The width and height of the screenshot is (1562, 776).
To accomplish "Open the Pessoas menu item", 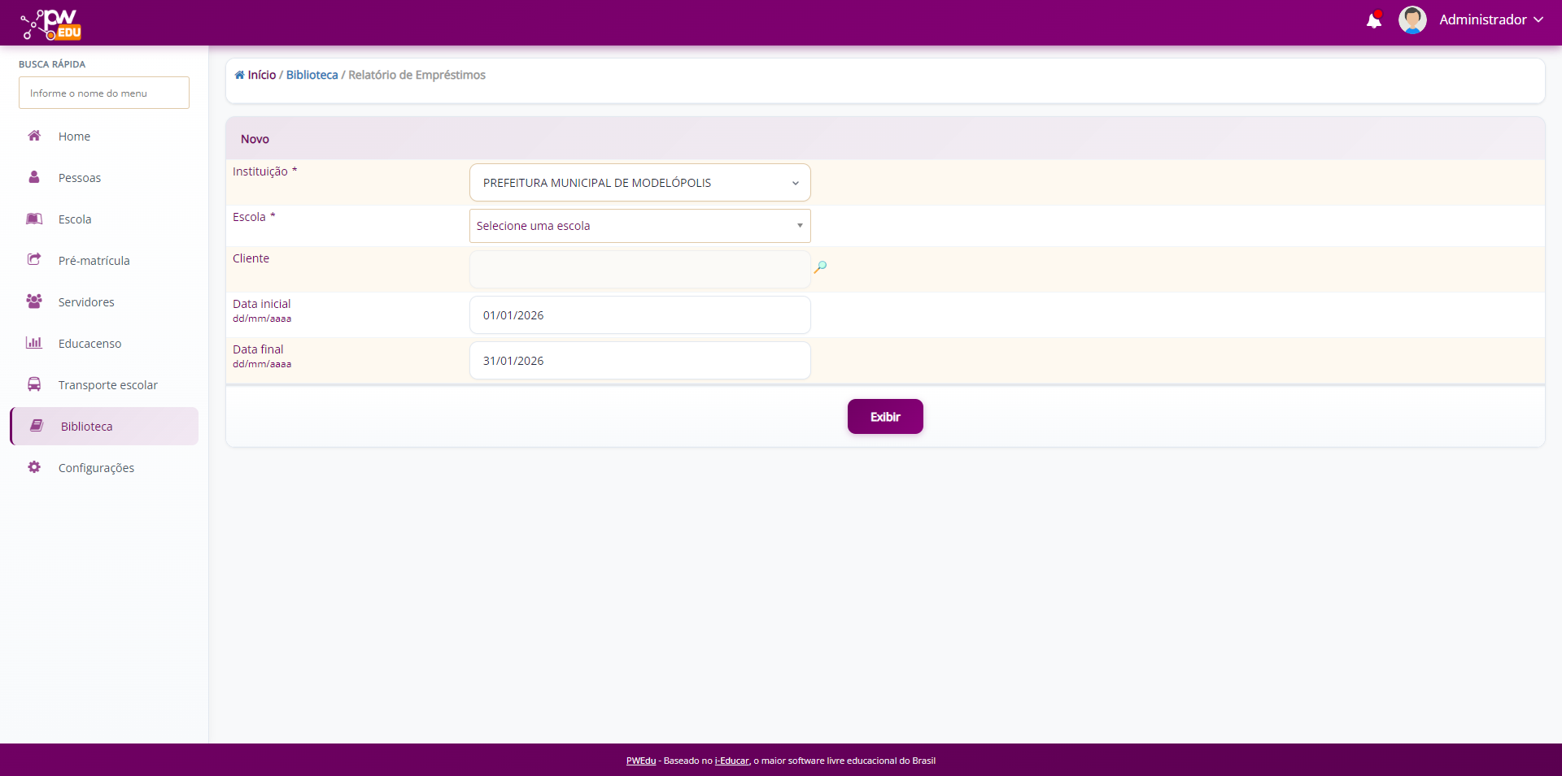I will point(80,178).
